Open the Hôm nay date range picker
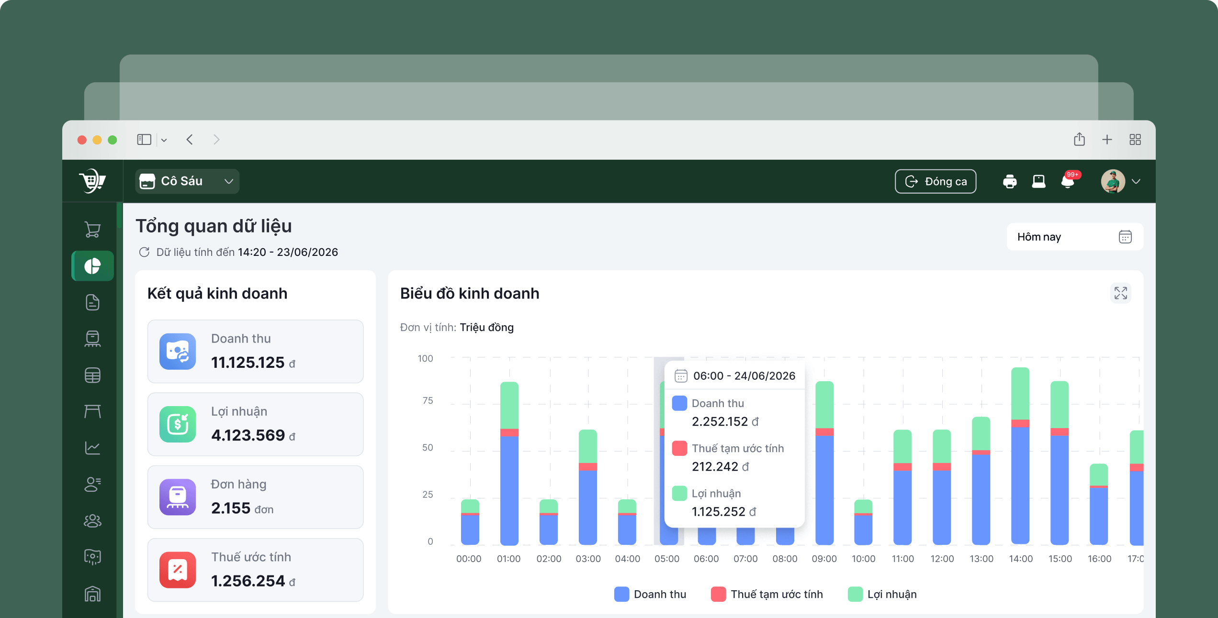Viewport: 1218px width, 618px height. point(1075,237)
